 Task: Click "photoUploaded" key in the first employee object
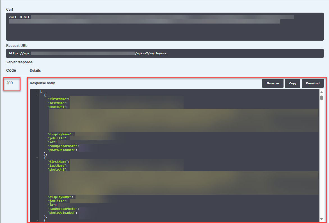pos(61,150)
